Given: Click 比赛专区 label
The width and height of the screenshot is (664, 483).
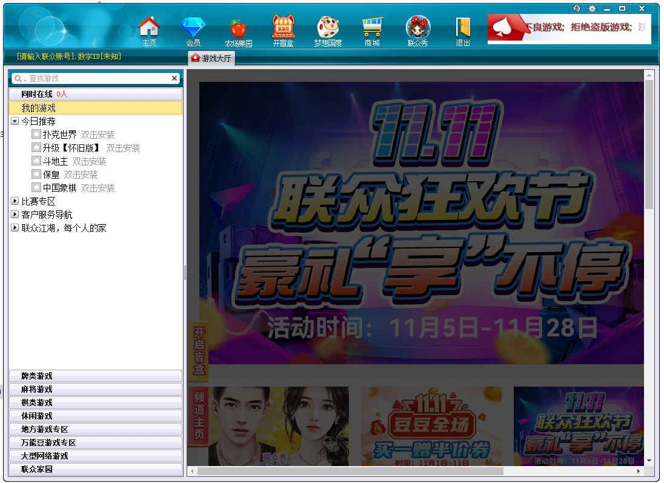Looking at the screenshot, I should [x=39, y=201].
